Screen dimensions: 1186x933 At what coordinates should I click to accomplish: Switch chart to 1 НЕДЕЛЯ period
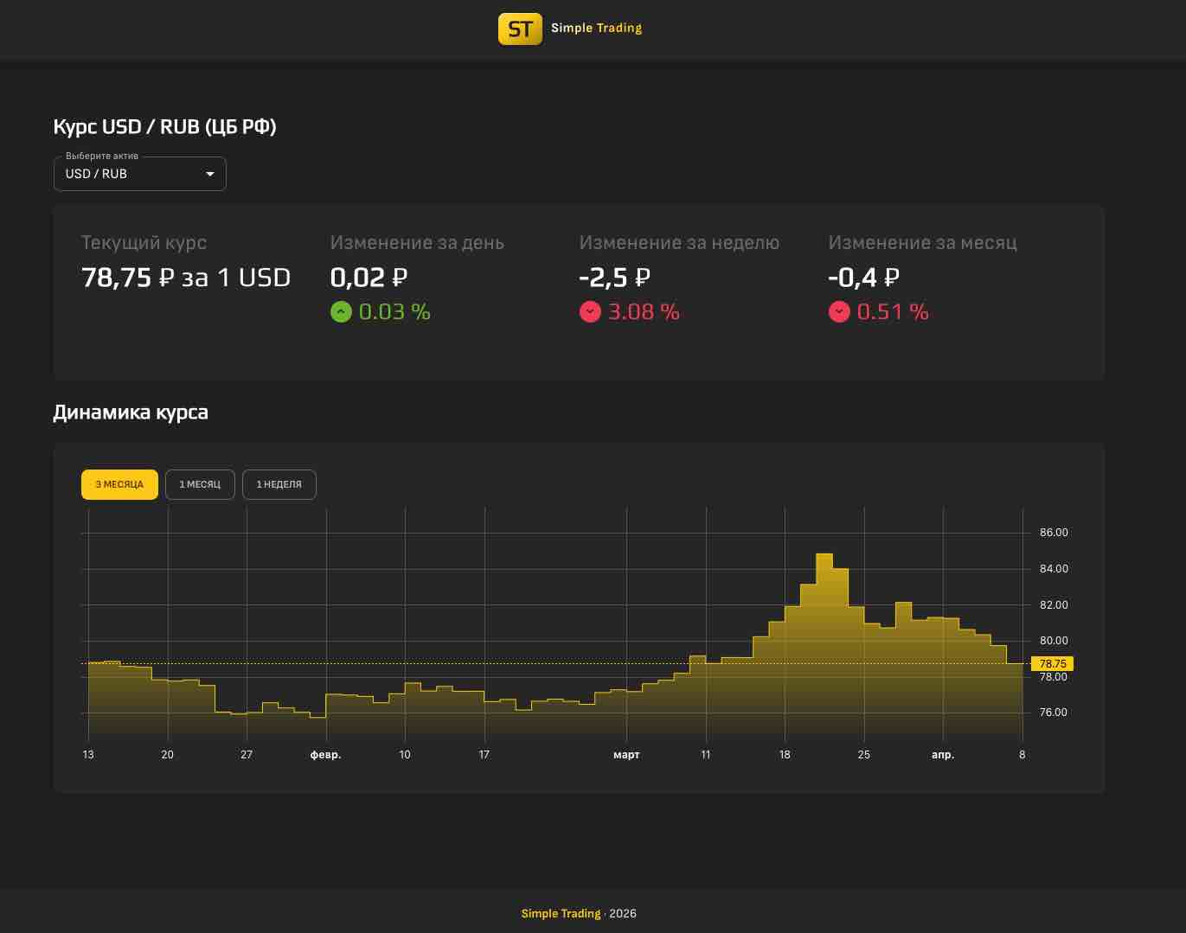tap(279, 484)
